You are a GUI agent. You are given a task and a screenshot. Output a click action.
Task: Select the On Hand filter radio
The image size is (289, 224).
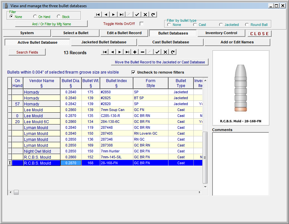point(35,17)
